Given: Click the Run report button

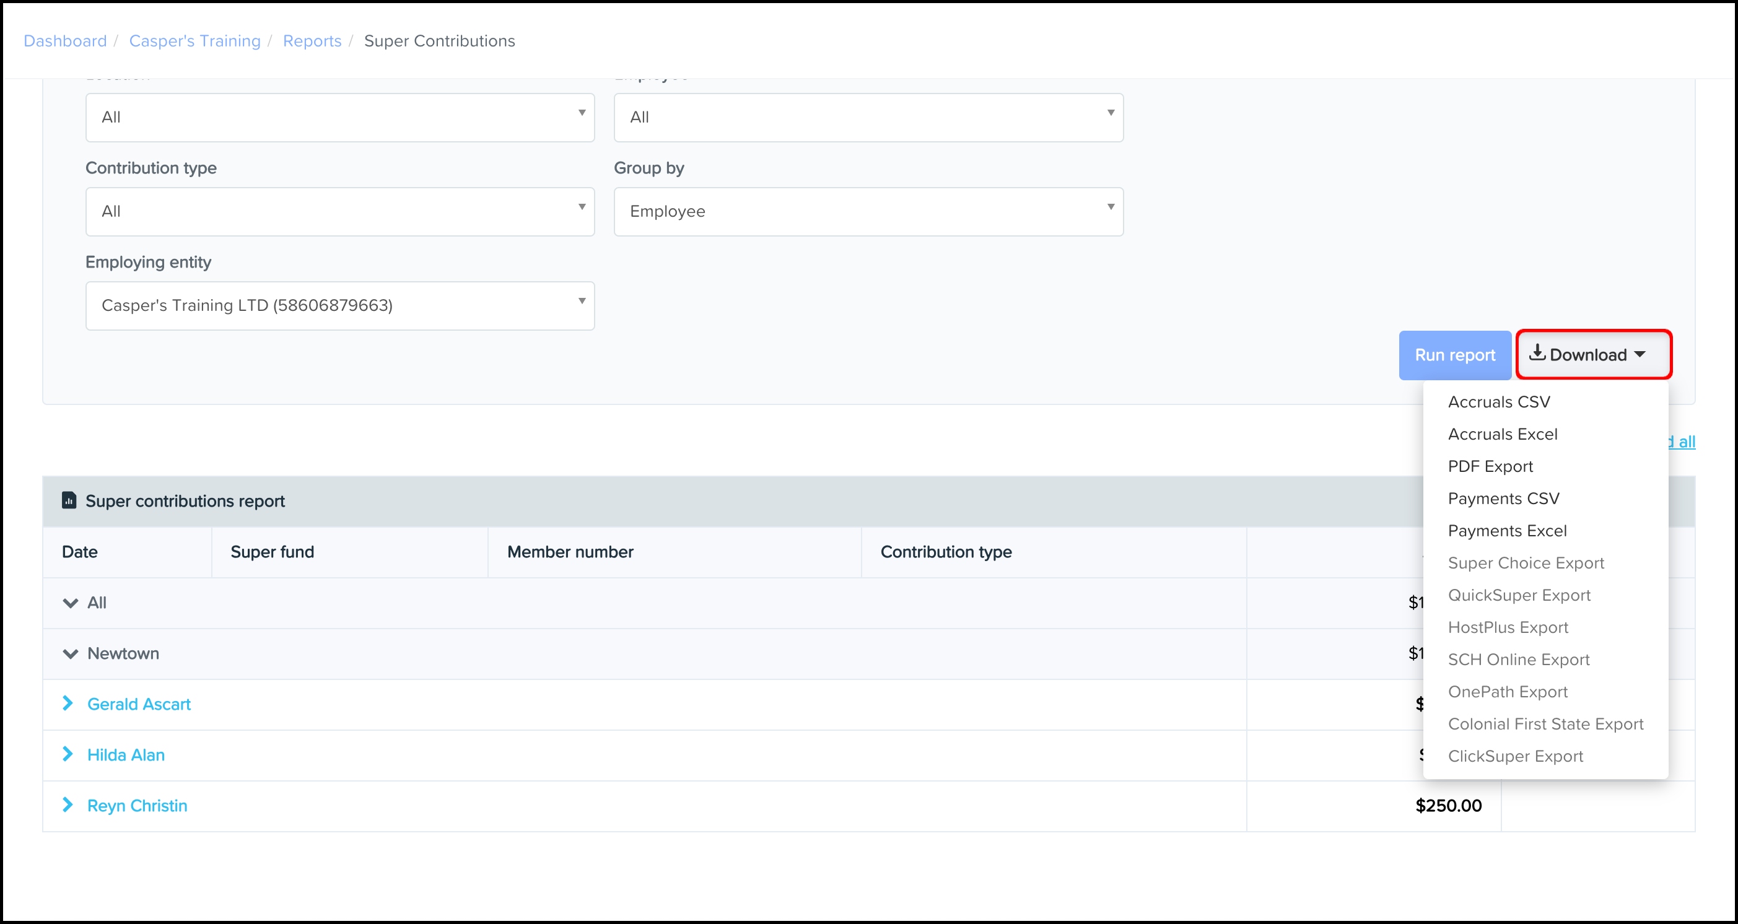Looking at the screenshot, I should pos(1454,355).
